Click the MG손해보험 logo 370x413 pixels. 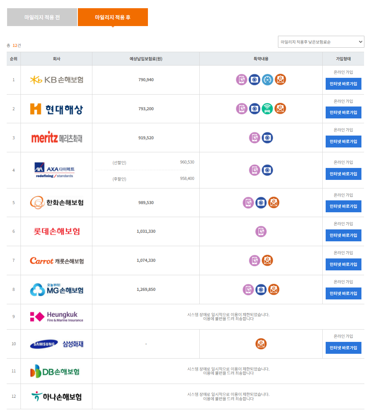tap(57, 289)
